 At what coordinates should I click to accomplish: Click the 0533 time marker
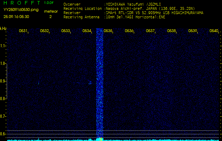click(65, 31)
